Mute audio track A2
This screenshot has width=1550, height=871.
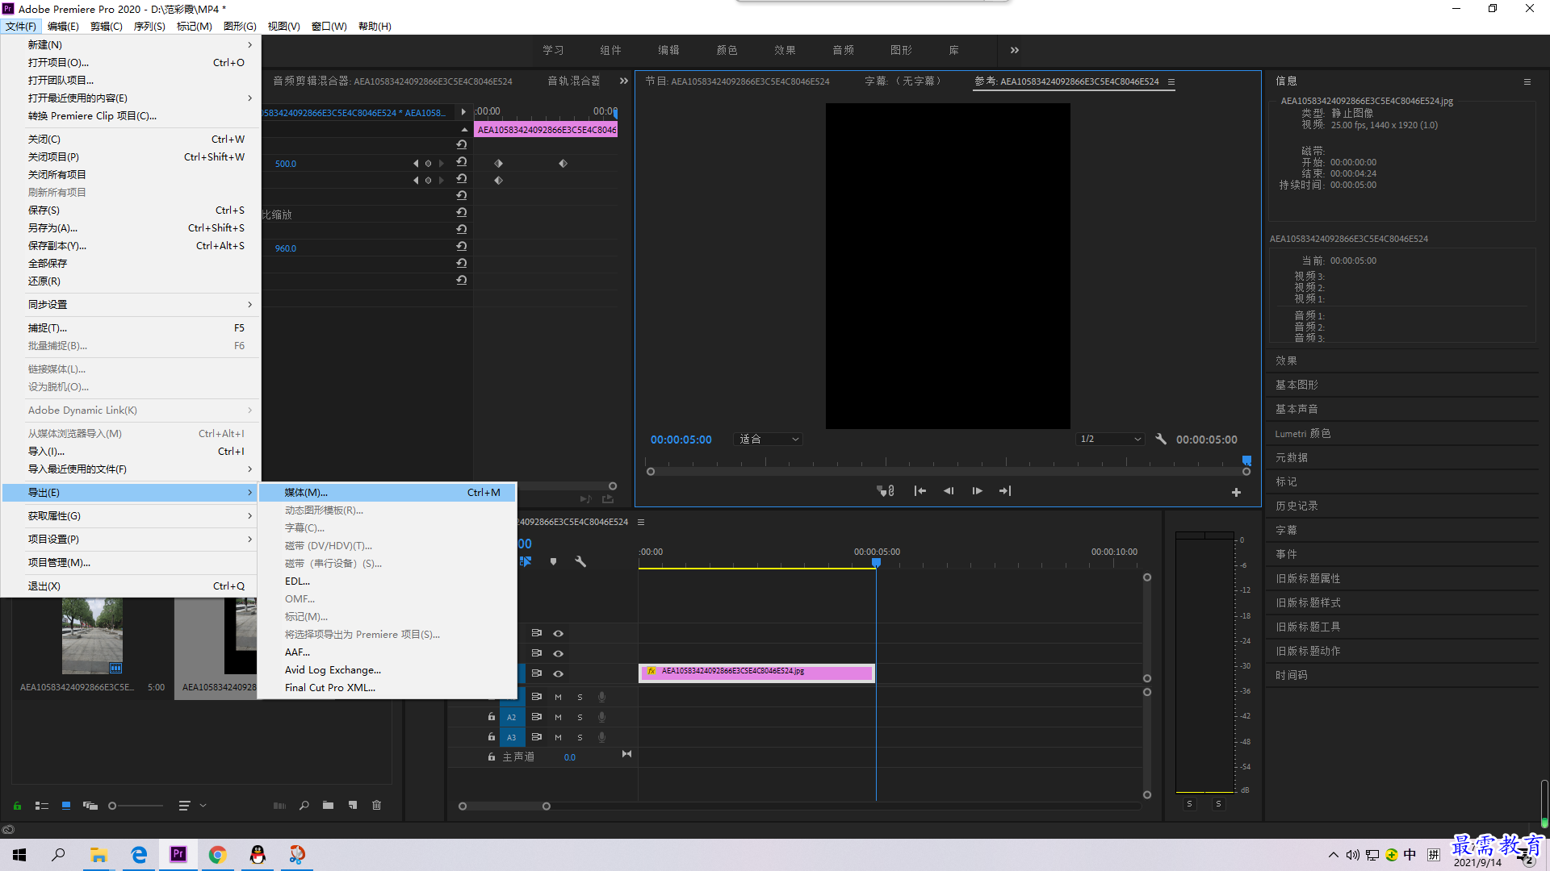(x=558, y=717)
